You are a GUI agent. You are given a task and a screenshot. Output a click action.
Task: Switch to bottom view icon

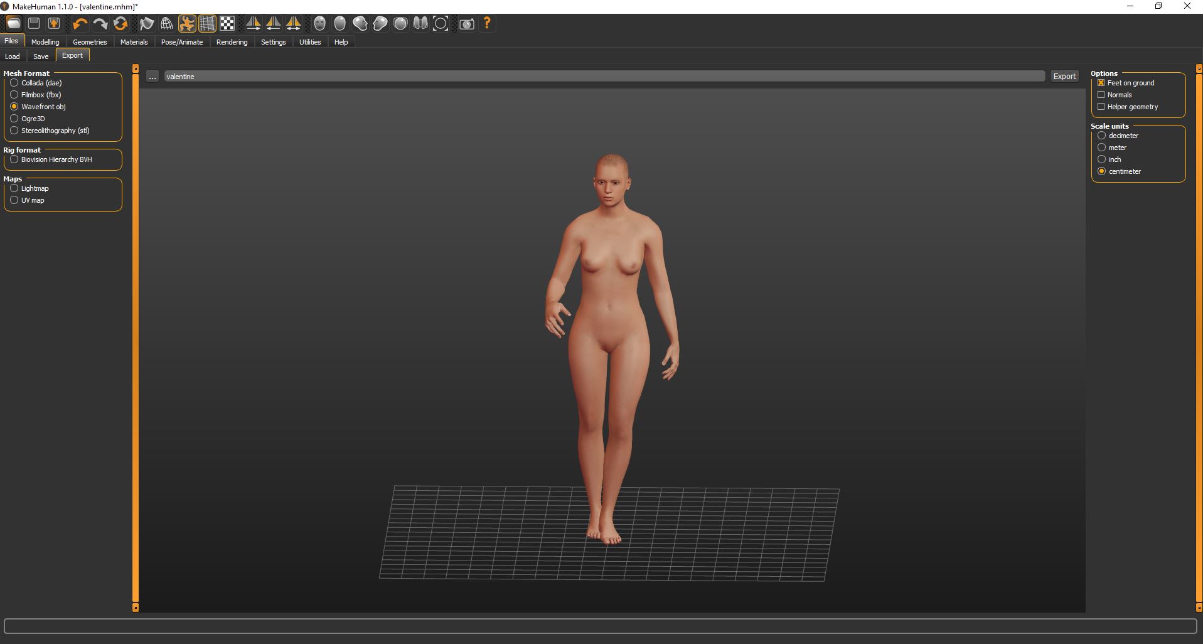tap(420, 24)
